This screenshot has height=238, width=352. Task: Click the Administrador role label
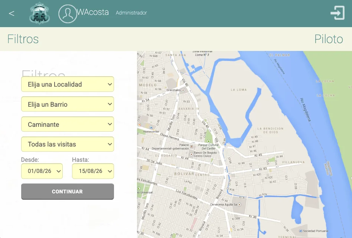click(131, 13)
